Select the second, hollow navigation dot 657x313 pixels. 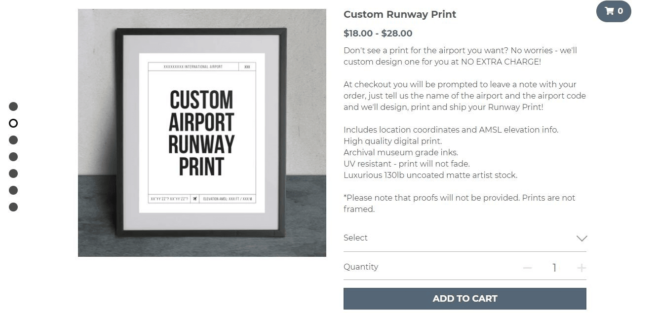[x=13, y=123]
